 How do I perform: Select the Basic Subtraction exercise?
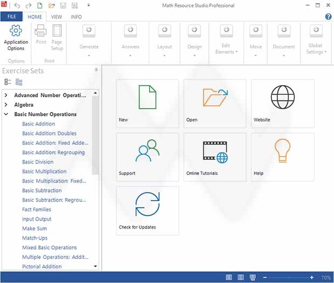[x=42, y=190]
